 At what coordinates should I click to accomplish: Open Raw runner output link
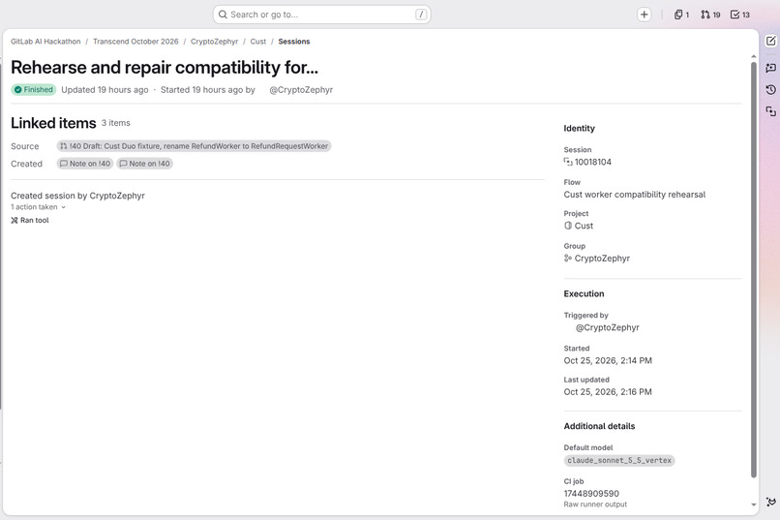click(595, 505)
